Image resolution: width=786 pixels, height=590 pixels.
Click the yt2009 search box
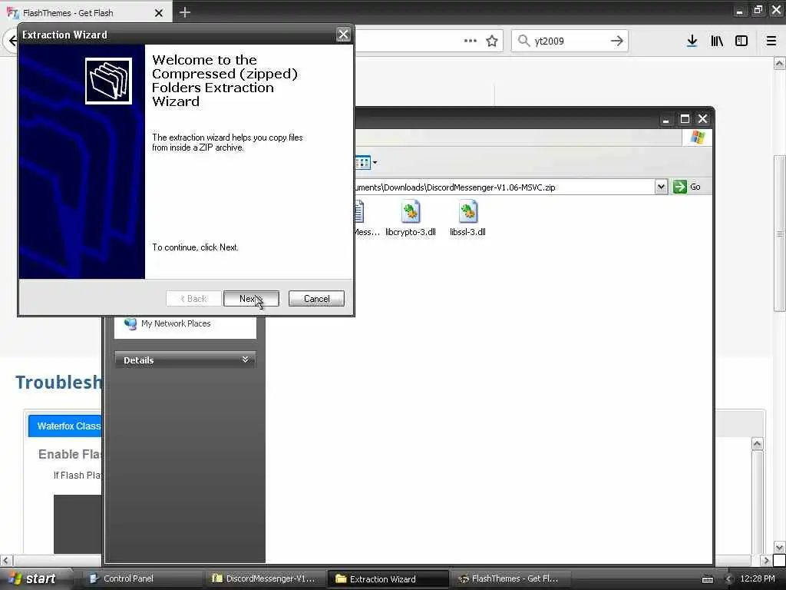pyautogui.click(x=570, y=41)
